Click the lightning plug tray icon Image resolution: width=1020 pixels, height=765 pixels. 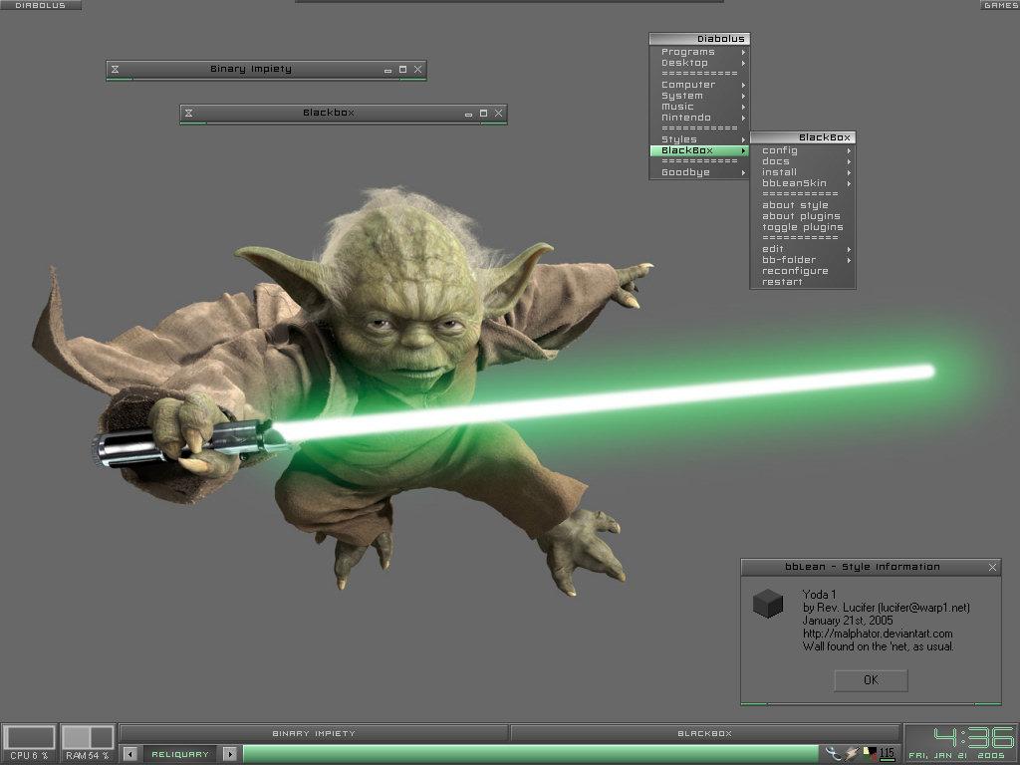pyautogui.click(x=853, y=754)
